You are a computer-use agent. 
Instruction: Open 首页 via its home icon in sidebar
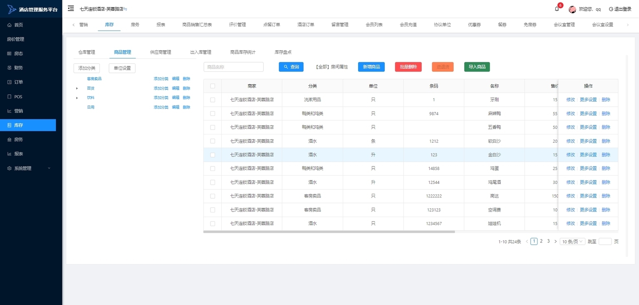tap(10, 25)
